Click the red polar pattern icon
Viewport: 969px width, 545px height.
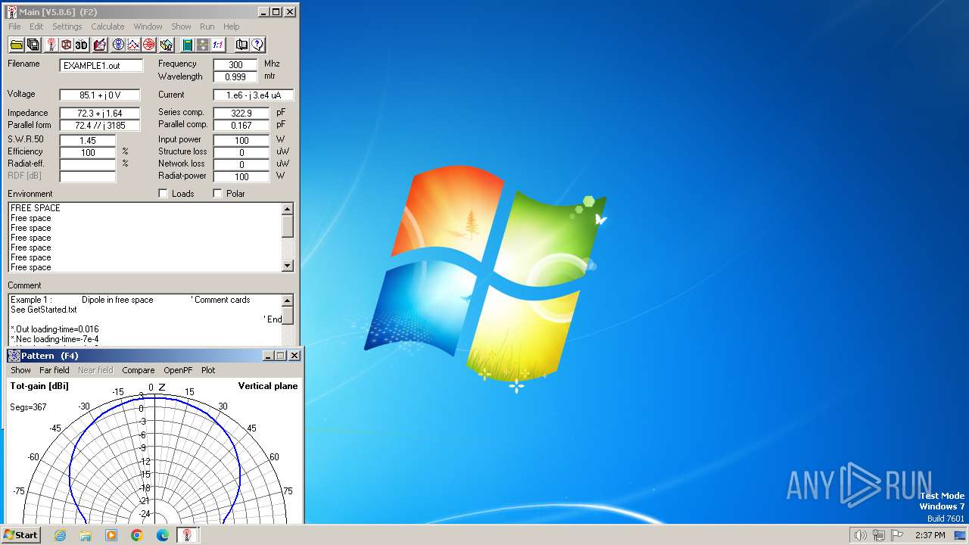pos(149,45)
